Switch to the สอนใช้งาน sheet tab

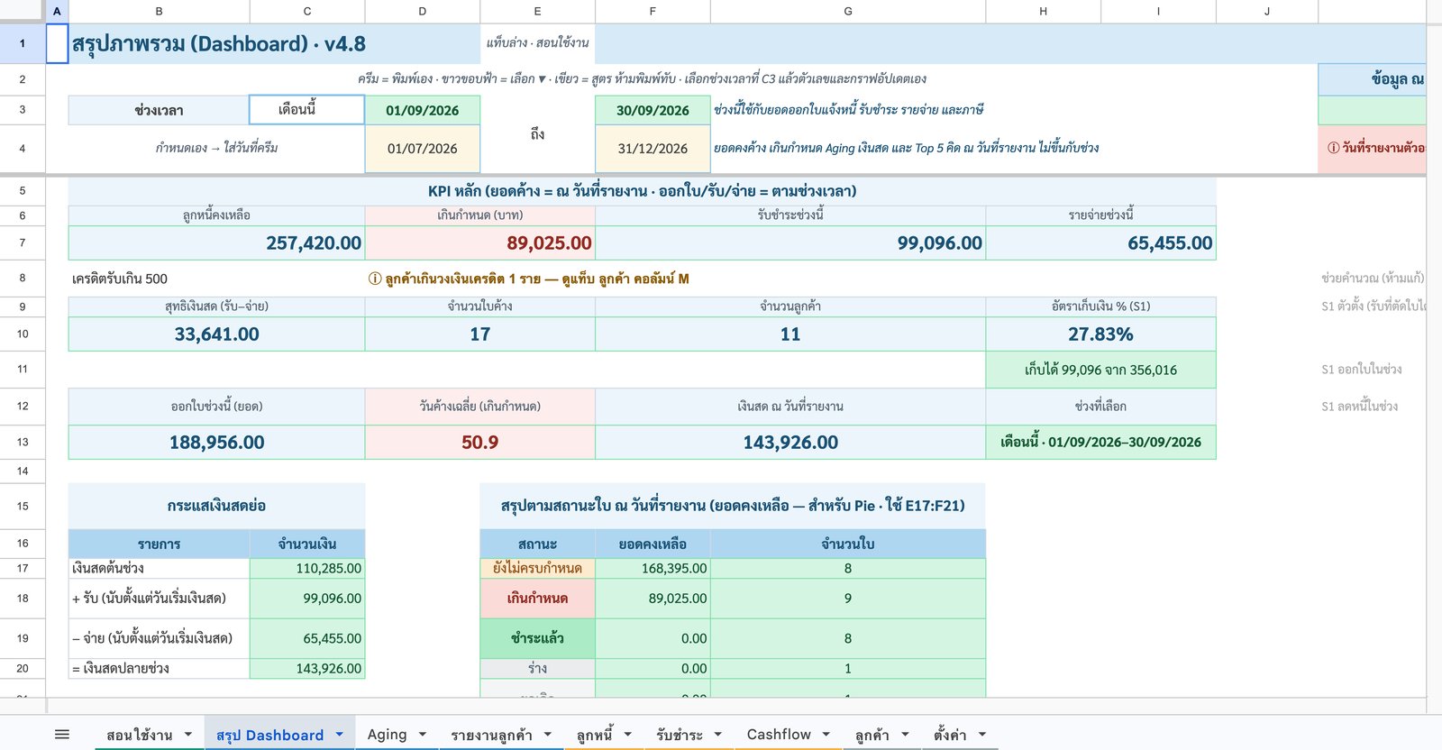(140, 735)
